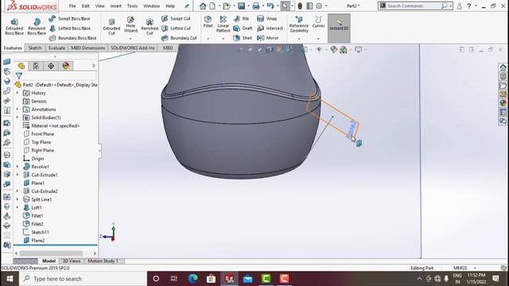The width and height of the screenshot is (509, 286).
Task: Click Lofted Boss/Base
Action: click(x=69, y=29)
